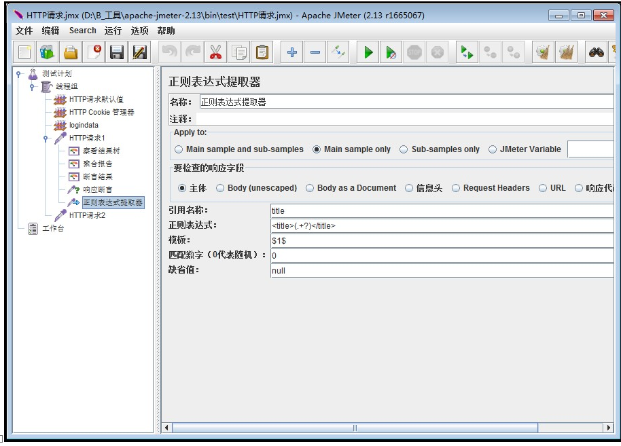Click the New test plan toolbar icon

click(x=24, y=52)
